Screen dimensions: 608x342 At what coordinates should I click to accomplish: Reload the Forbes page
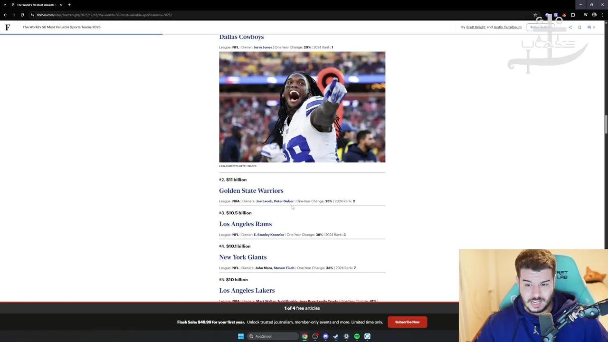coord(22,15)
